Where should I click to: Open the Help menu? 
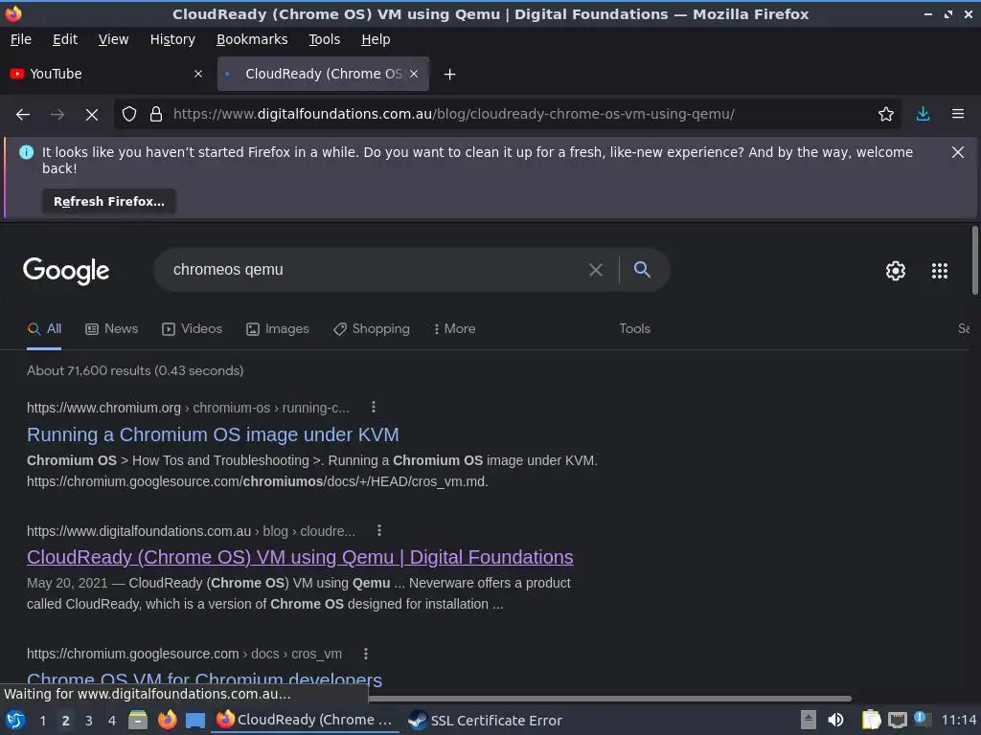[x=376, y=39]
